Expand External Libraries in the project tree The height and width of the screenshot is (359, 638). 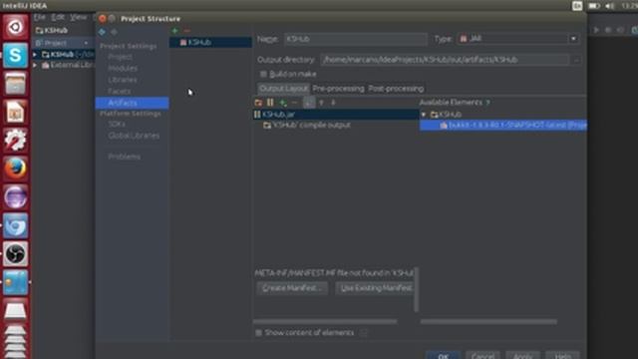(x=35, y=65)
